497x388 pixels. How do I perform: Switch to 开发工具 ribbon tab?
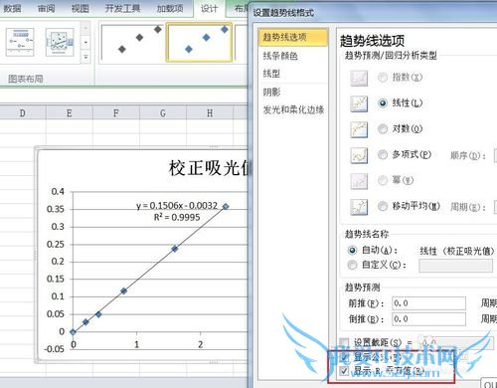pos(122,8)
